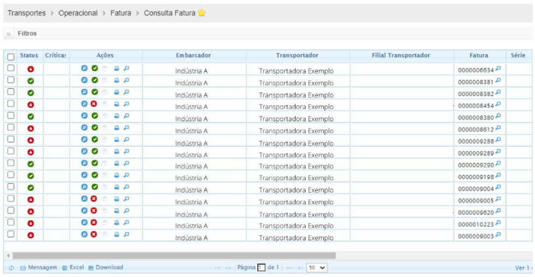Image resolution: width=535 pixels, height=277 pixels.
Task: Sort by the Filial Transportador column header
Action: click(x=401, y=55)
